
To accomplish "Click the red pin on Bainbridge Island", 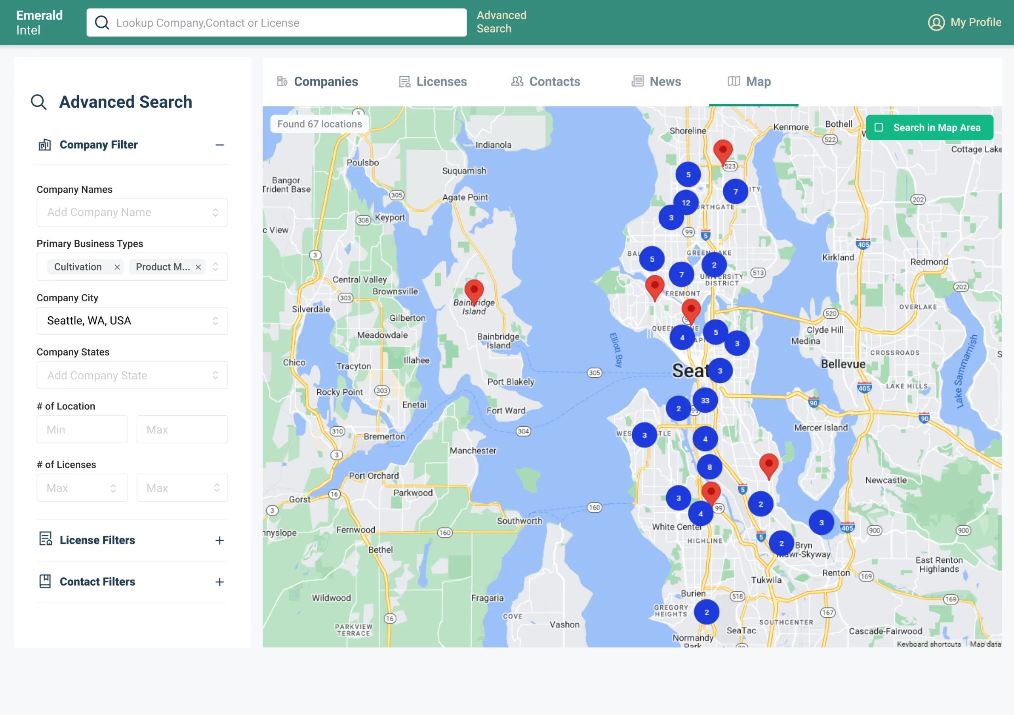I will (x=474, y=292).
